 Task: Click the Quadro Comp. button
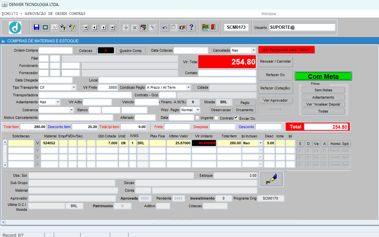click(131, 51)
